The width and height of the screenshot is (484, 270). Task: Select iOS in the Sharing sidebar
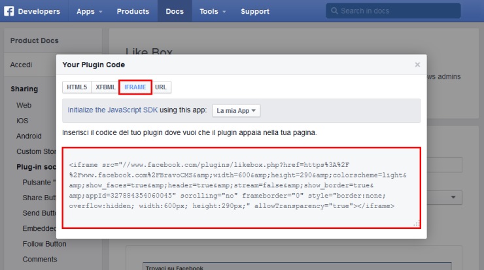(x=22, y=121)
